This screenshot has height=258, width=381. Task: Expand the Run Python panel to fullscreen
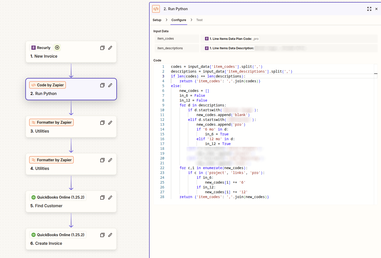369,9
